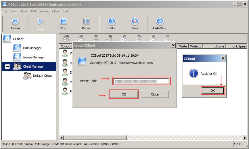The image size is (249, 149).
Task: Select the client row starting with W
Action: coord(67,54)
